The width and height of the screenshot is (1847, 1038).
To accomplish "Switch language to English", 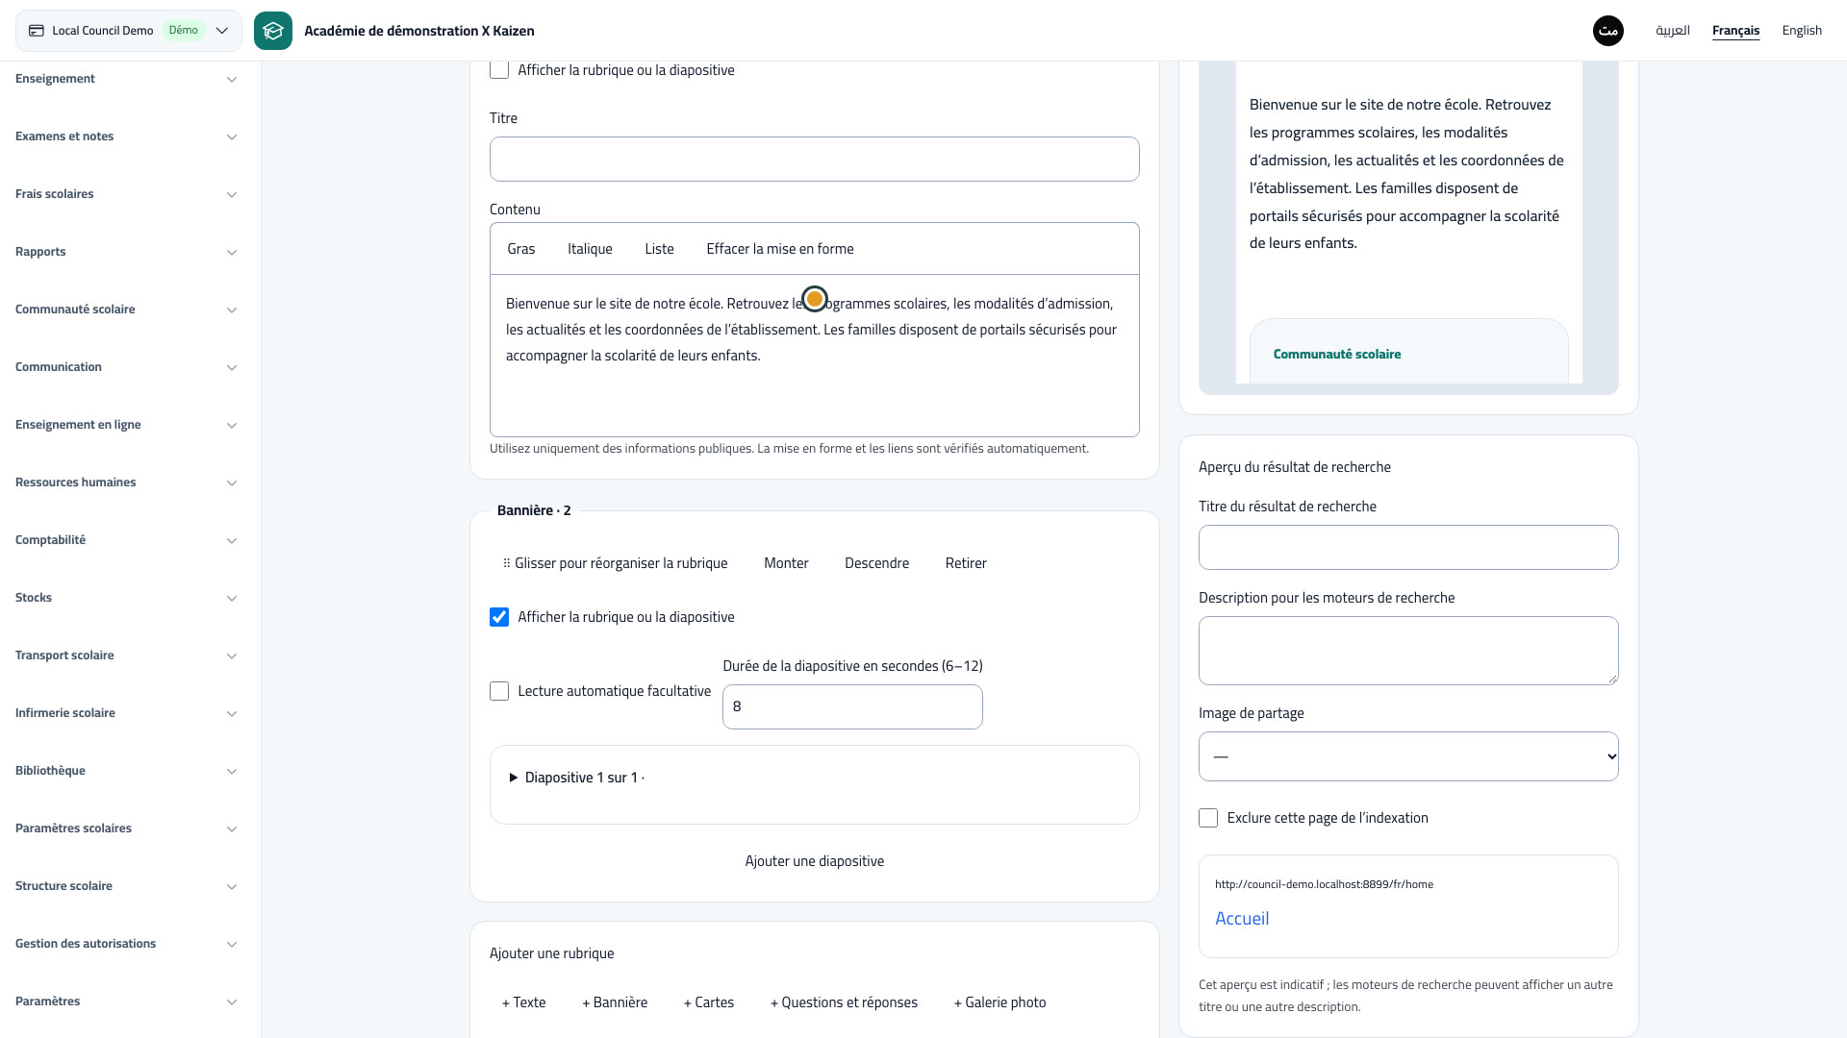I will click(x=1802, y=31).
